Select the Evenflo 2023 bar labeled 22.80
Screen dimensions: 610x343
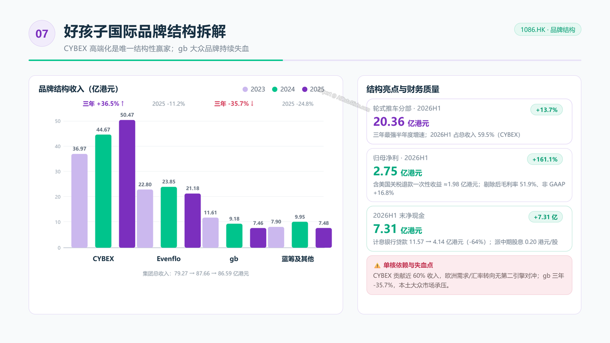[x=145, y=219]
